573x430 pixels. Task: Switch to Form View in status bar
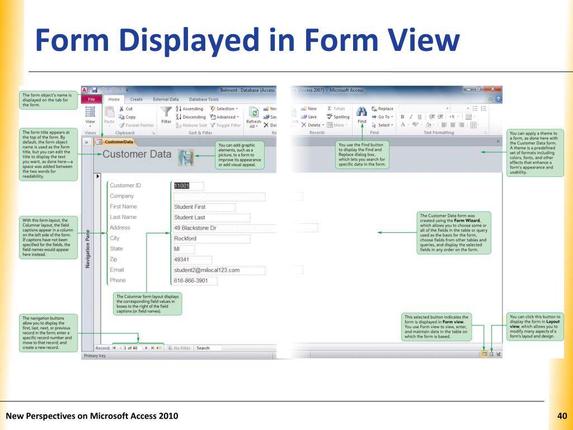pos(484,354)
